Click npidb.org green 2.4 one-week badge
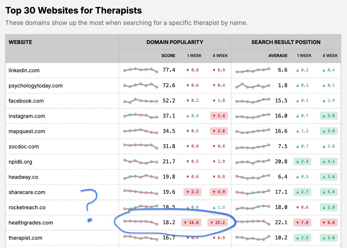The image size is (347, 248). tap(302, 161)
